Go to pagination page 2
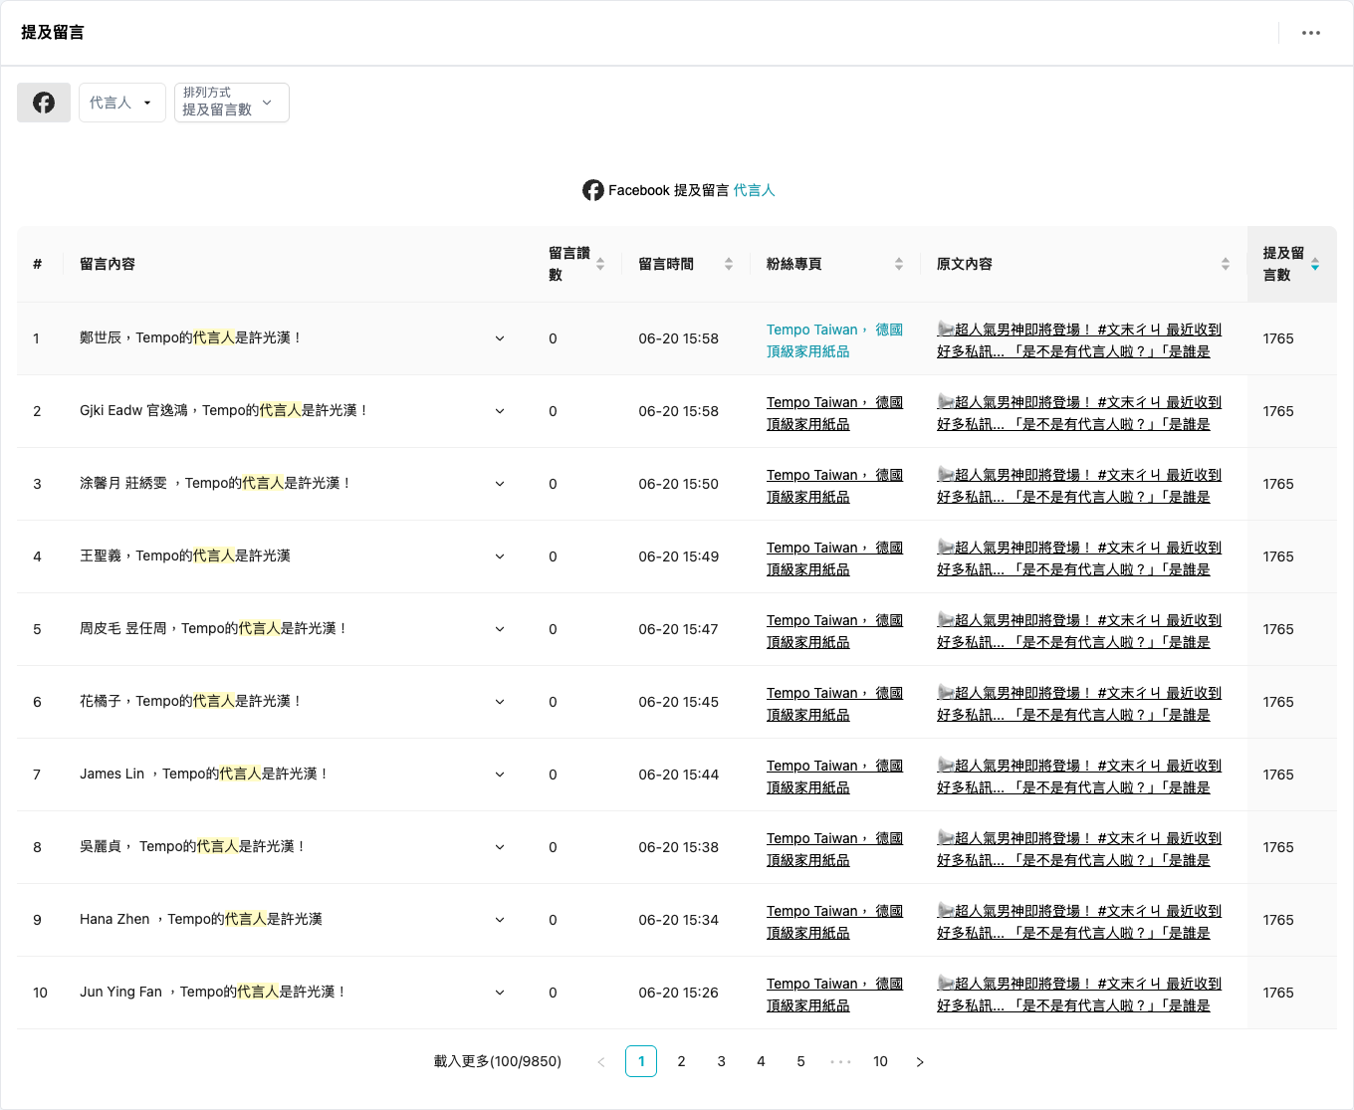Viewport: 1354px width, 1110px height. (681, 1061)
